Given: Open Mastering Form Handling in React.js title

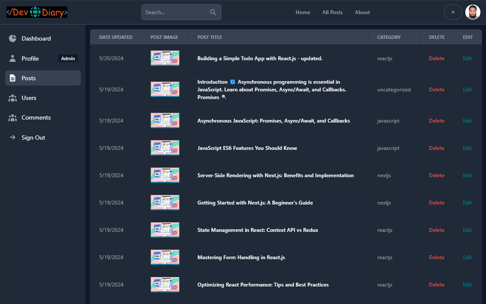Looking at the screenshot, I should (241, 257).
